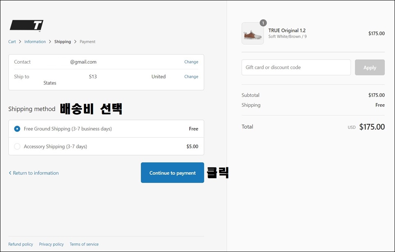Click Continue to payment button
The image size is (395, 252).
(x=172, y=173)
